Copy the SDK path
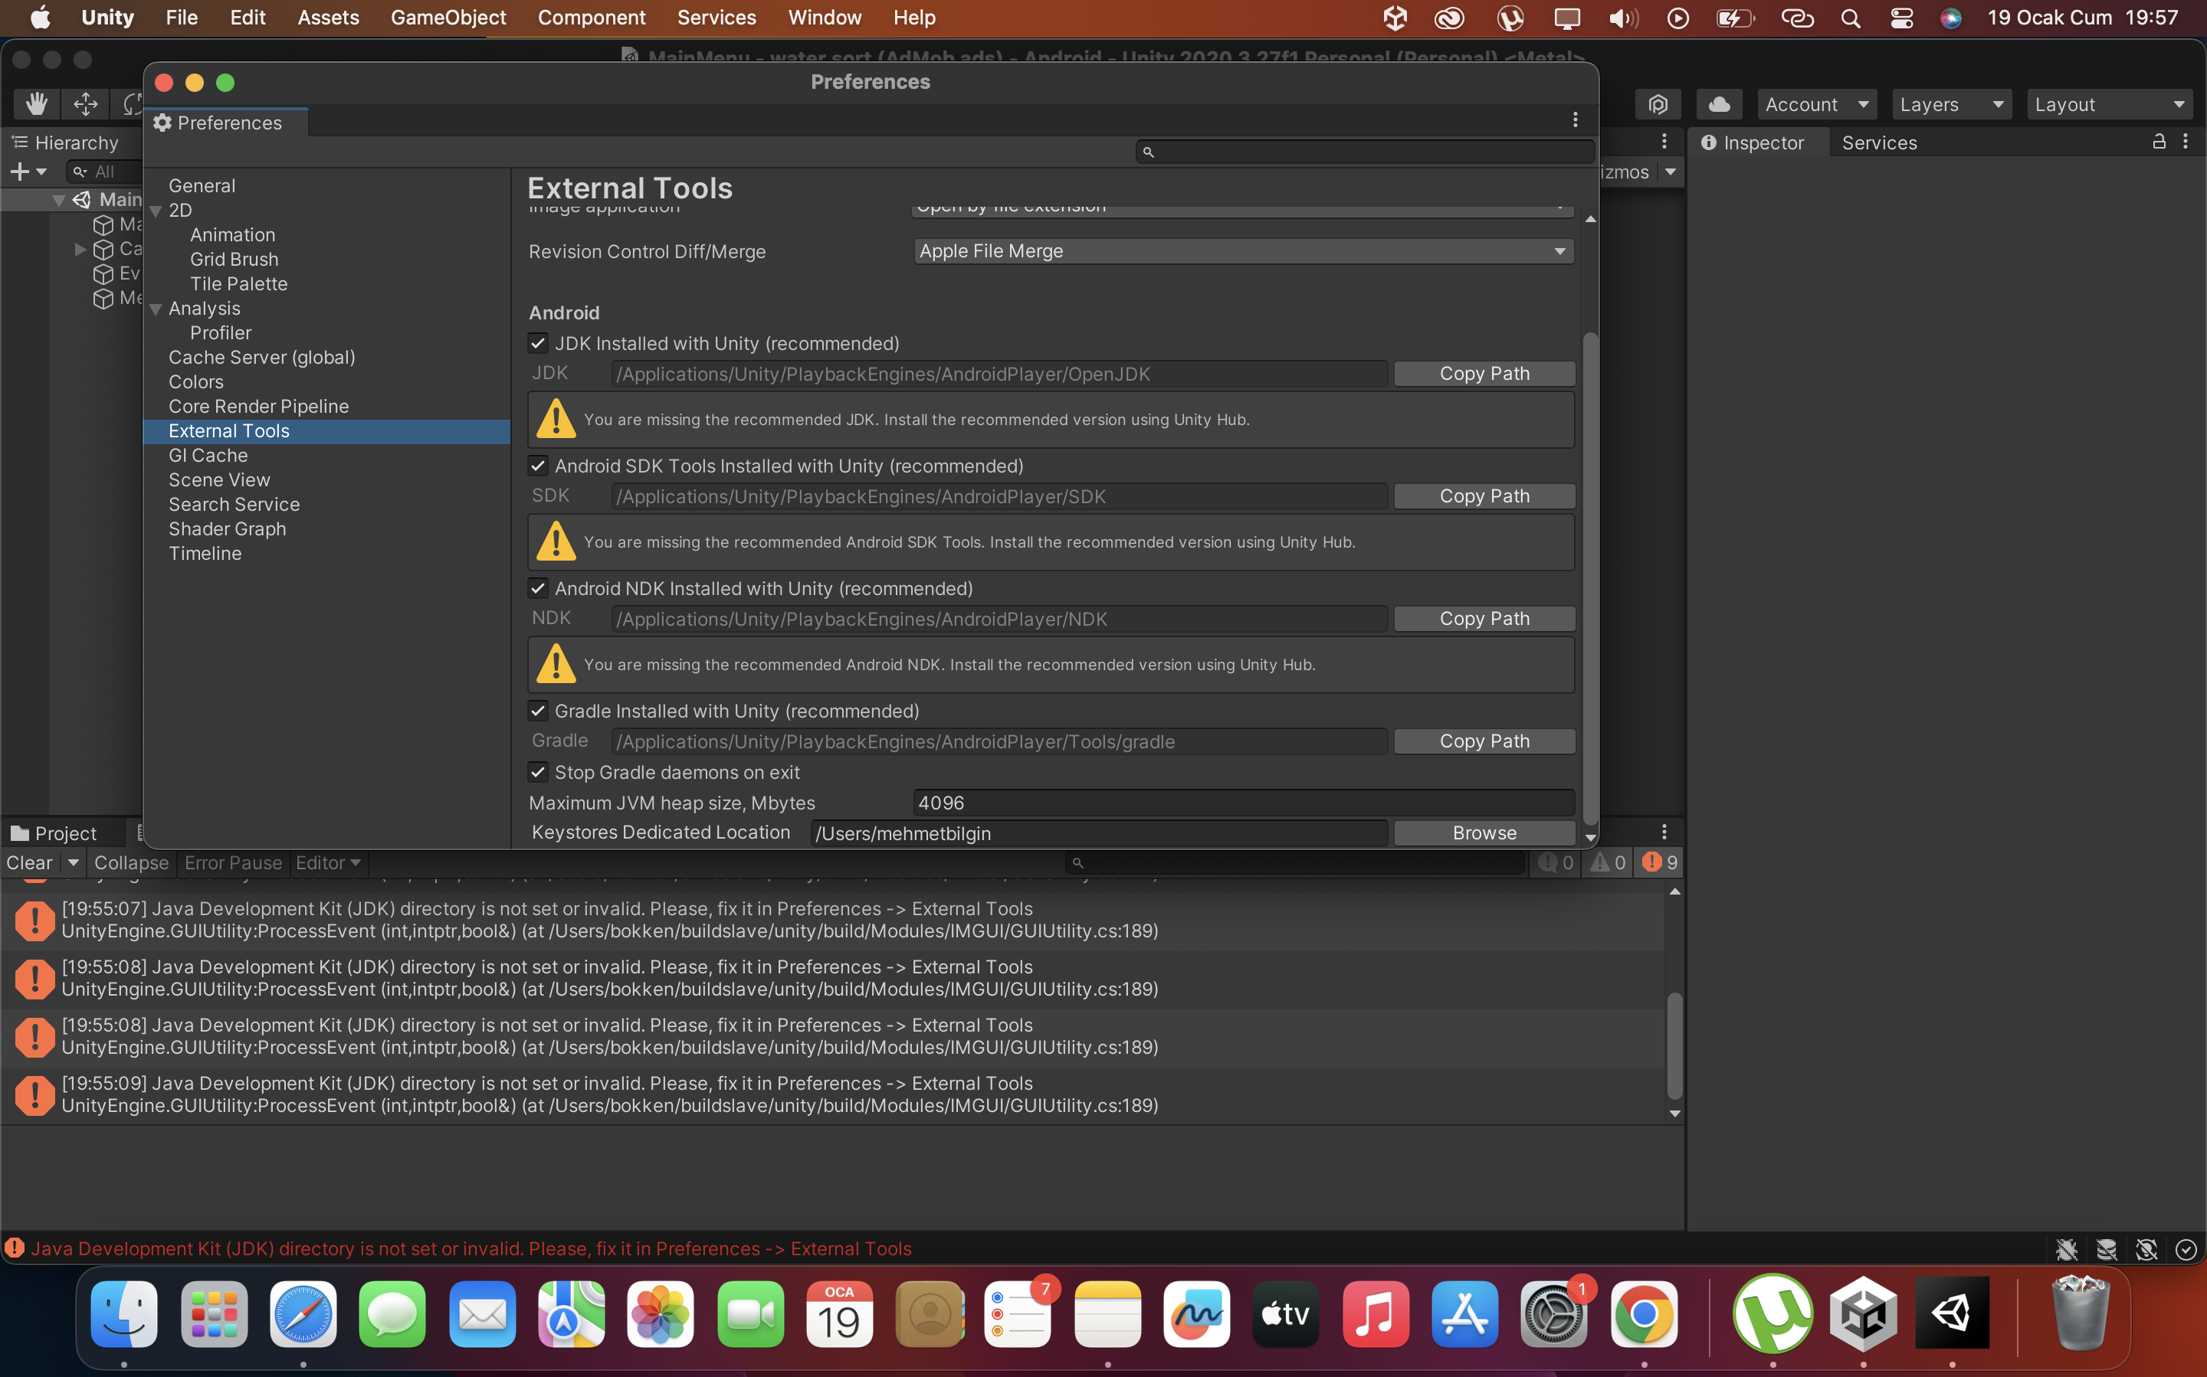This screenshot has height=1377, width=2207. 1484,496
